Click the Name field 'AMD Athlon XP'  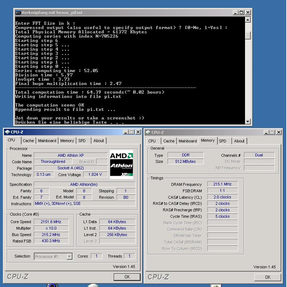coord(71,155)
